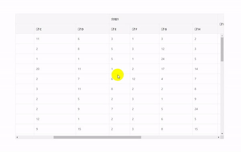Select cell with value 24 in column G

coord(176,59)
